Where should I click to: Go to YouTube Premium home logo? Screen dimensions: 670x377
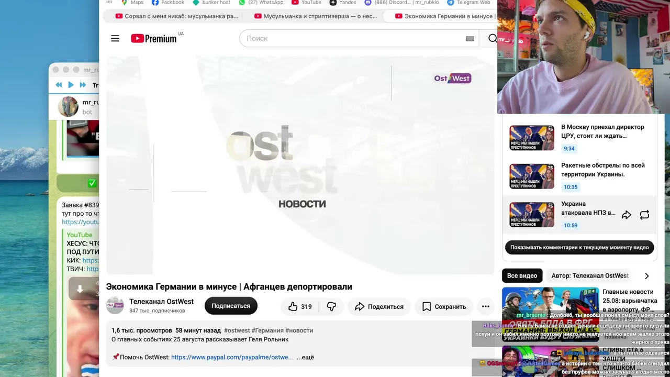[154, 38]
